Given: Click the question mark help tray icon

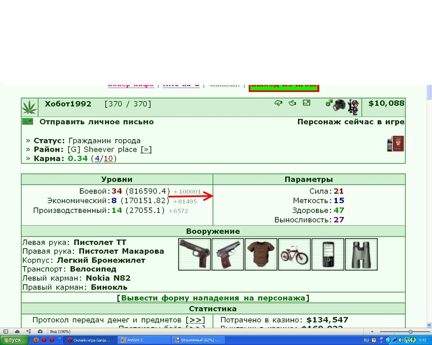Looking at the screenshot, I should (374, 340).
